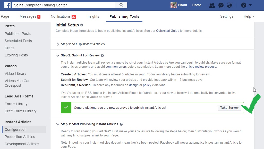The width and height of the screenshot is (264, 149).
Task: Open Drafts in sidebar
Action: 10,48
